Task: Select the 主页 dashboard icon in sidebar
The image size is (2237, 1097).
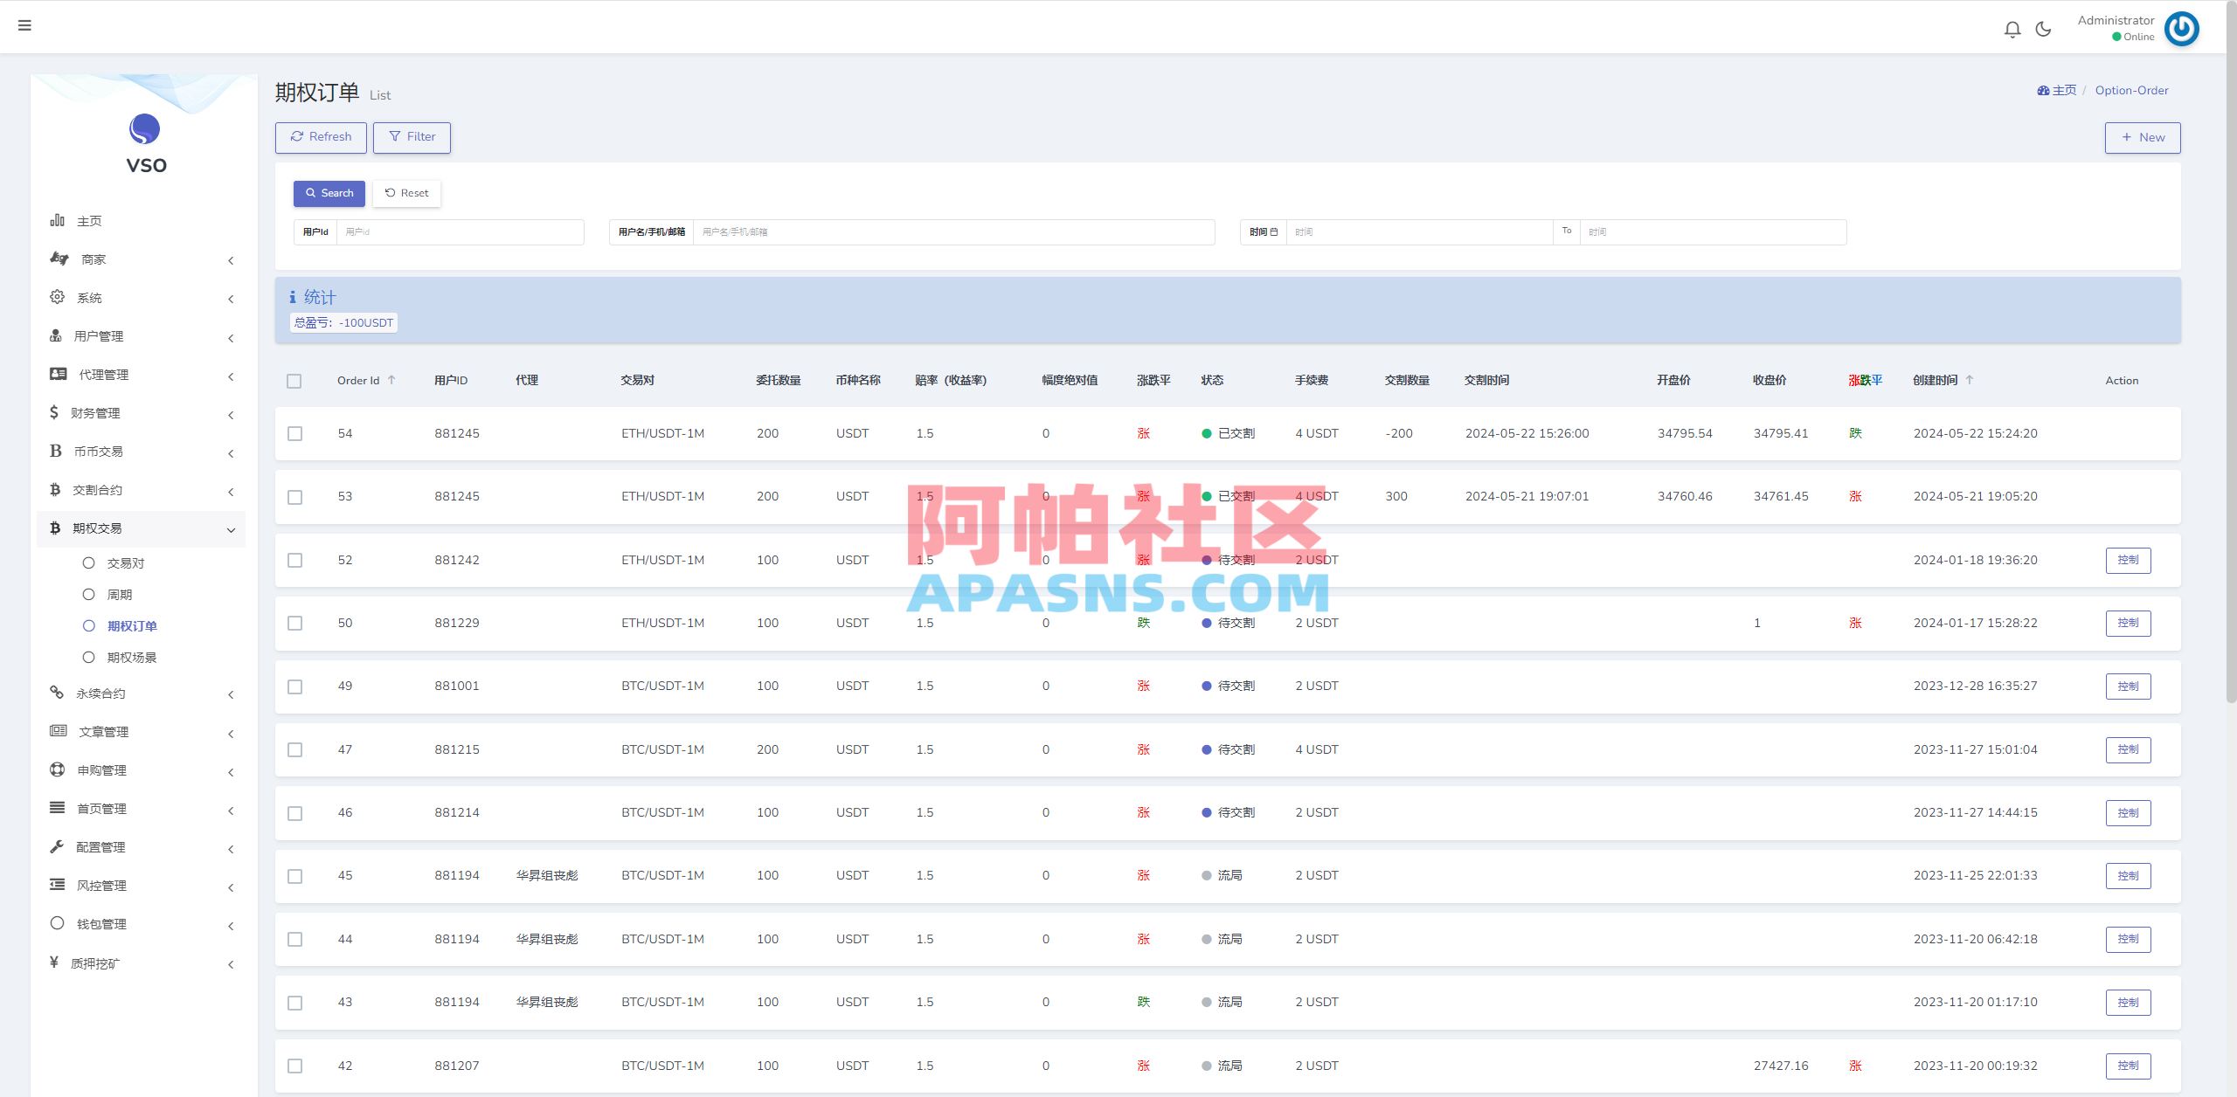Action: (x=57, y=220)
